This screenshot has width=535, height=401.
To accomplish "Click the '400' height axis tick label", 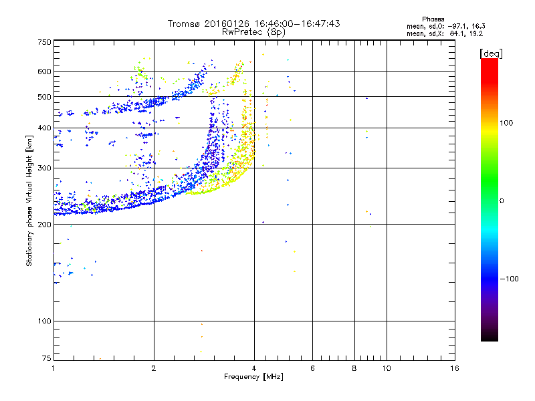I will point(44,128).
